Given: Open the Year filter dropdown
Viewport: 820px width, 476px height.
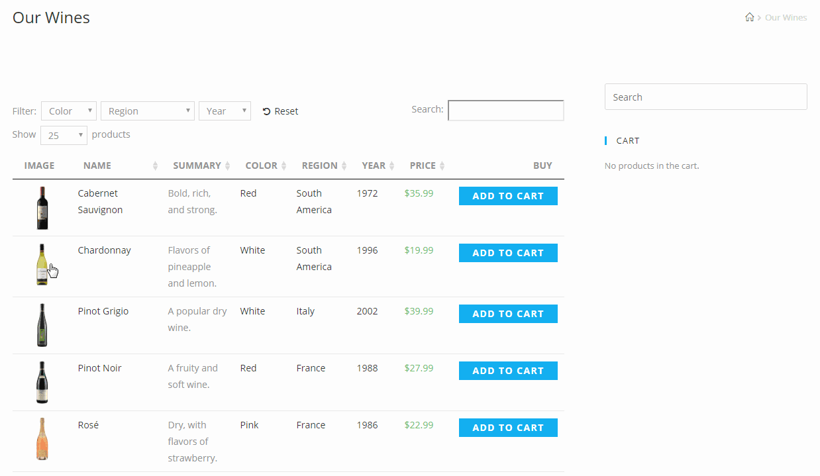Looking at the screenshot, I should point(225,111).
